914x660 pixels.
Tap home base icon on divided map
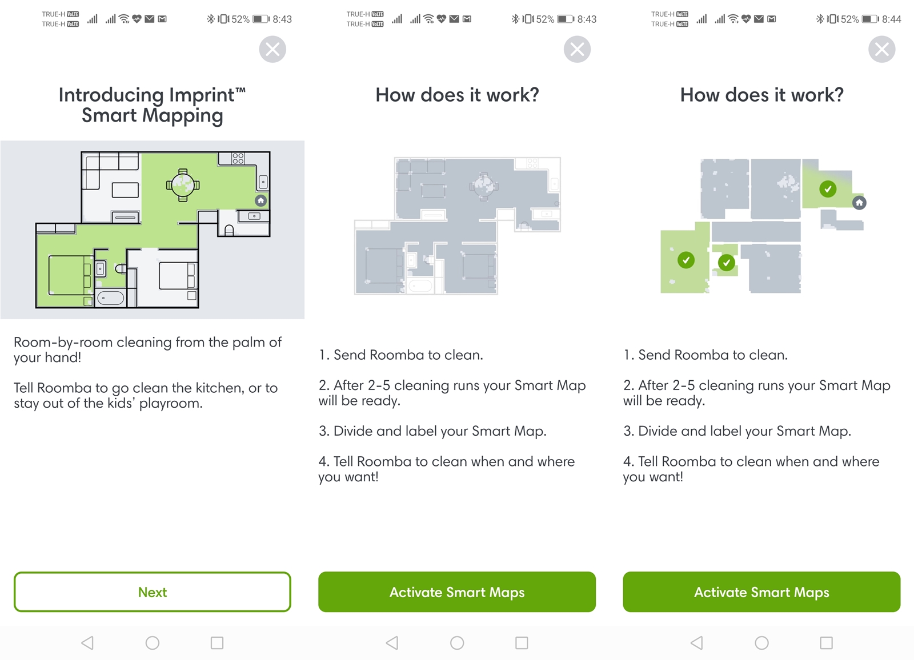[x=859, y=203]
